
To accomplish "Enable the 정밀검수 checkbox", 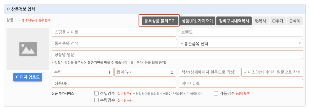I will click(x=96, y=93).
